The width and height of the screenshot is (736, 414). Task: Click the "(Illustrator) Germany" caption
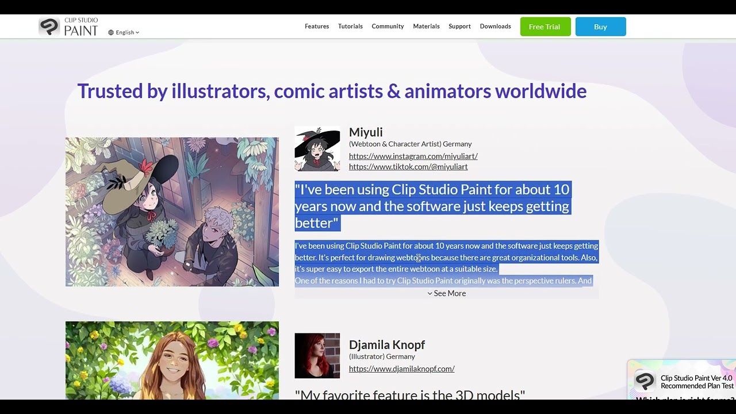[x=382, y=356]
